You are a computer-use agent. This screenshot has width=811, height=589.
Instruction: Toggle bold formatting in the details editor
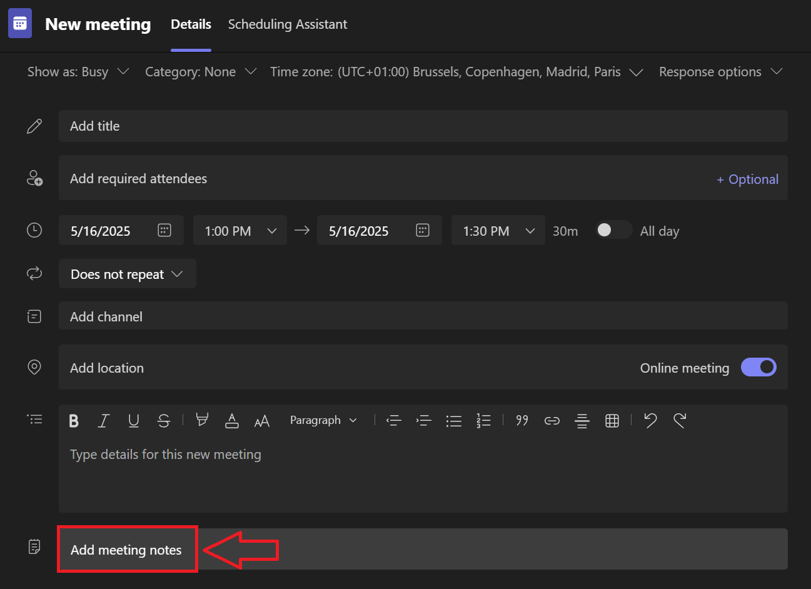pyautogui.click(x=74, y=420)
